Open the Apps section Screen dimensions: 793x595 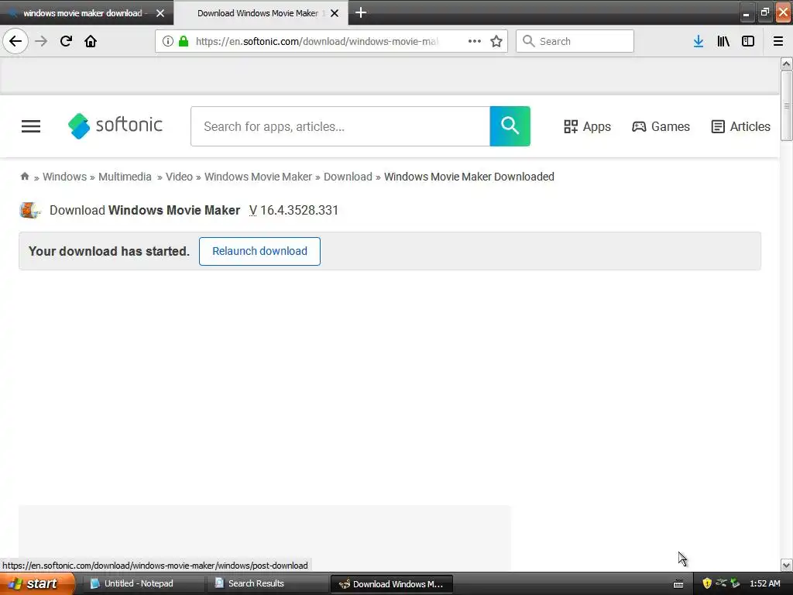point(587,126)
